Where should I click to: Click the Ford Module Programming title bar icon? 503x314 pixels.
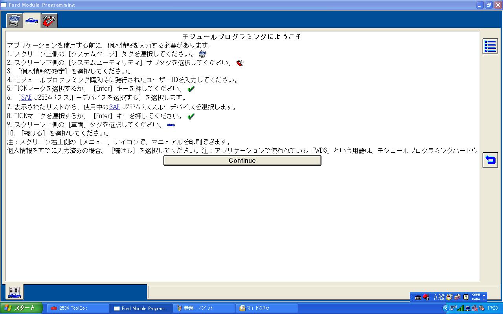tap(4, 5)
